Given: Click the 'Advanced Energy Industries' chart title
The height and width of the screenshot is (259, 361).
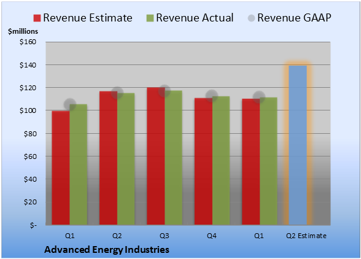Looking at the screenshot, I should 107,250.
